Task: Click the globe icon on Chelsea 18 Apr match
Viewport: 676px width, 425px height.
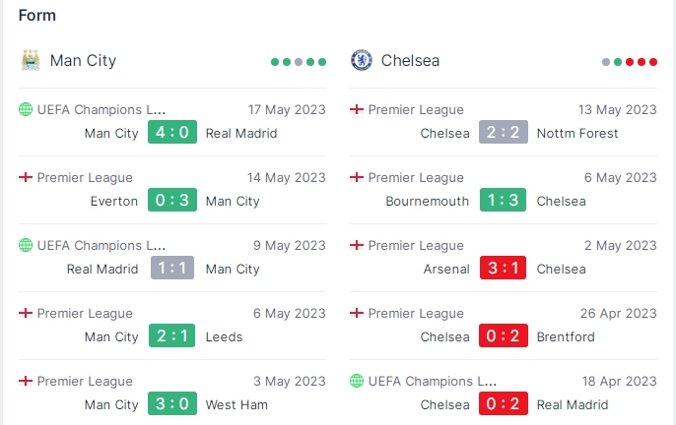Action: [x=357, y=381]
